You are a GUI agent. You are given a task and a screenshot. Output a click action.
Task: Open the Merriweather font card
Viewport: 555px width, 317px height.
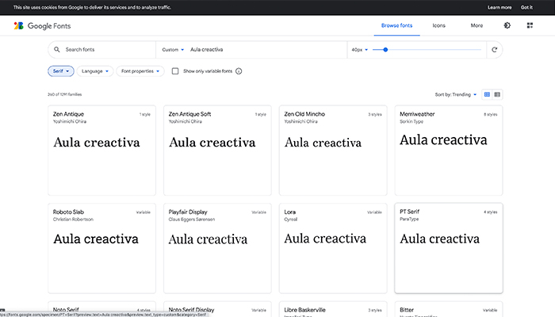pos(449,151)
